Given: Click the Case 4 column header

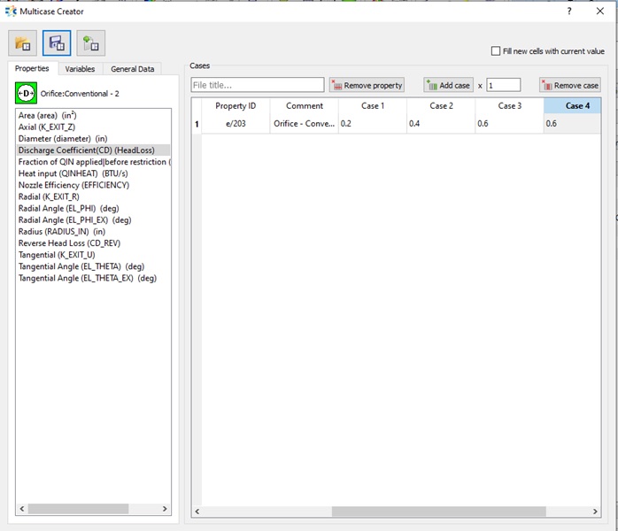Looking at the screenshot, I should (x=576, y=106).
